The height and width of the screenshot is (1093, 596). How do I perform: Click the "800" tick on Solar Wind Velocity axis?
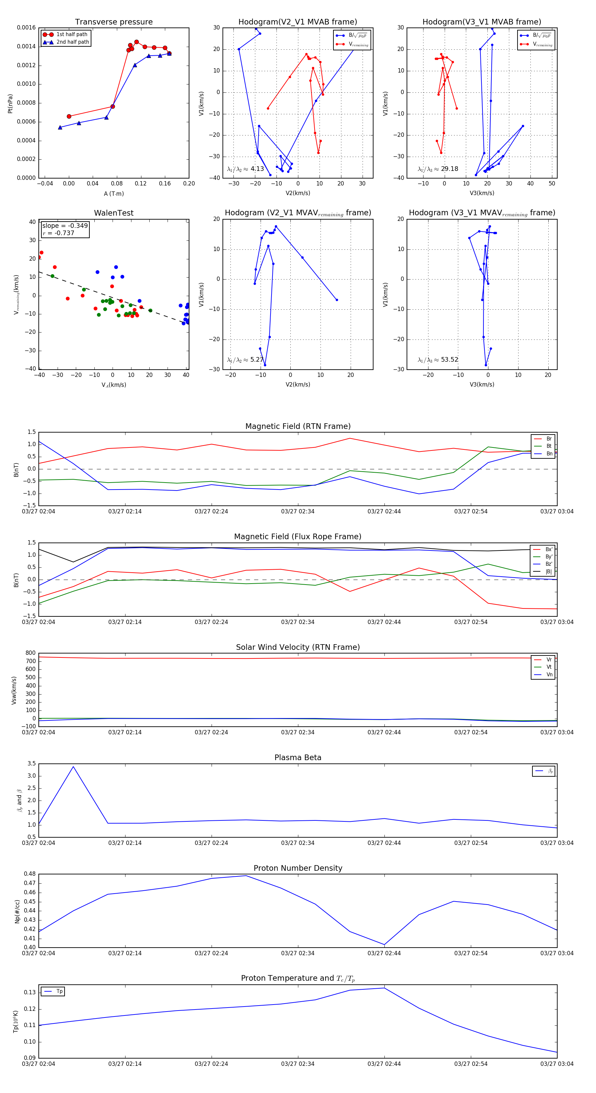(x=30, y=653)
